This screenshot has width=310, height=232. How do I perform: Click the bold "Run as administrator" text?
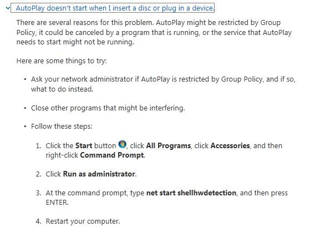(99, 174)
